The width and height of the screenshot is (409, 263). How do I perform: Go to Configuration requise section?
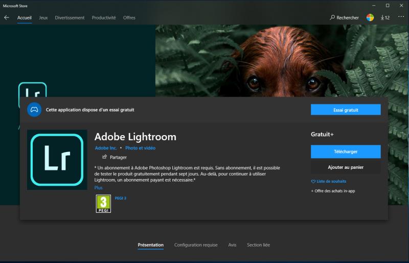tap(196, 245)
